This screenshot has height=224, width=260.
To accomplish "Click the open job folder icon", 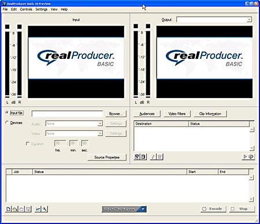I will [15, 209].
